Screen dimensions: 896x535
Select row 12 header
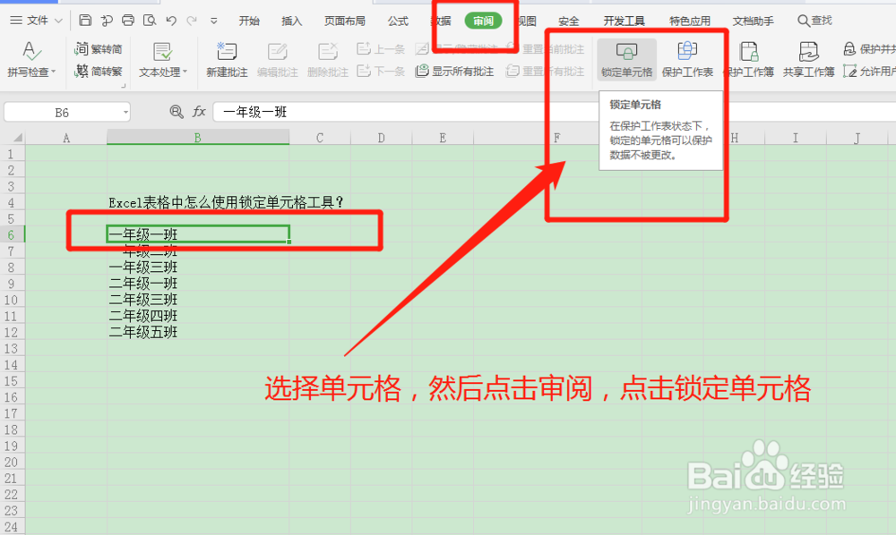coord(12,332)
